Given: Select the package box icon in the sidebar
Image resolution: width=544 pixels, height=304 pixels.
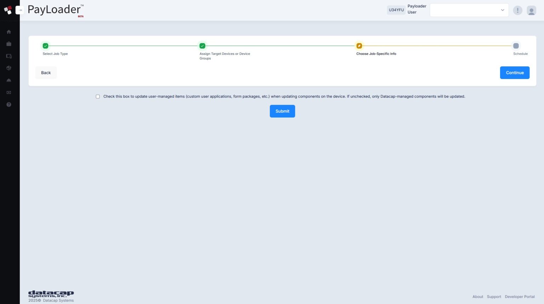Looking at the screenshot, I should (x=9, y=68).
